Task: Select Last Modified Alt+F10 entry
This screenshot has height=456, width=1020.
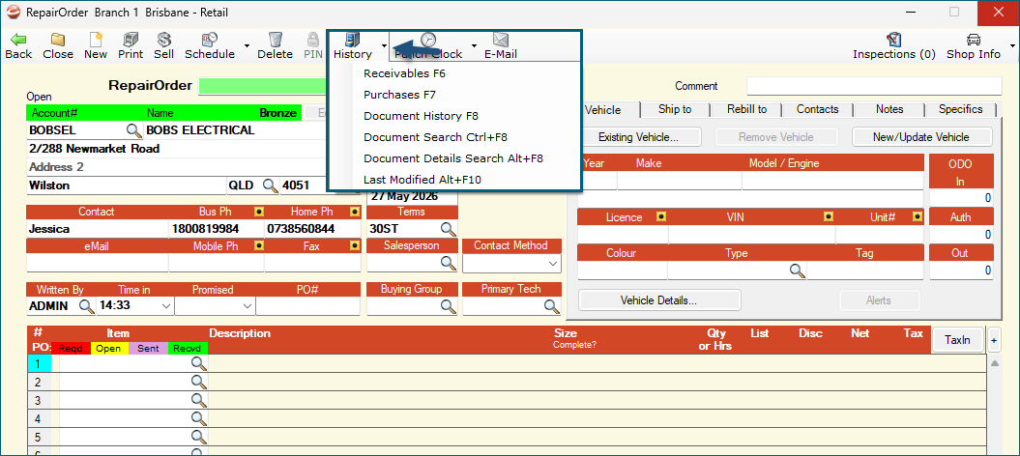Action: coord(423,180)
